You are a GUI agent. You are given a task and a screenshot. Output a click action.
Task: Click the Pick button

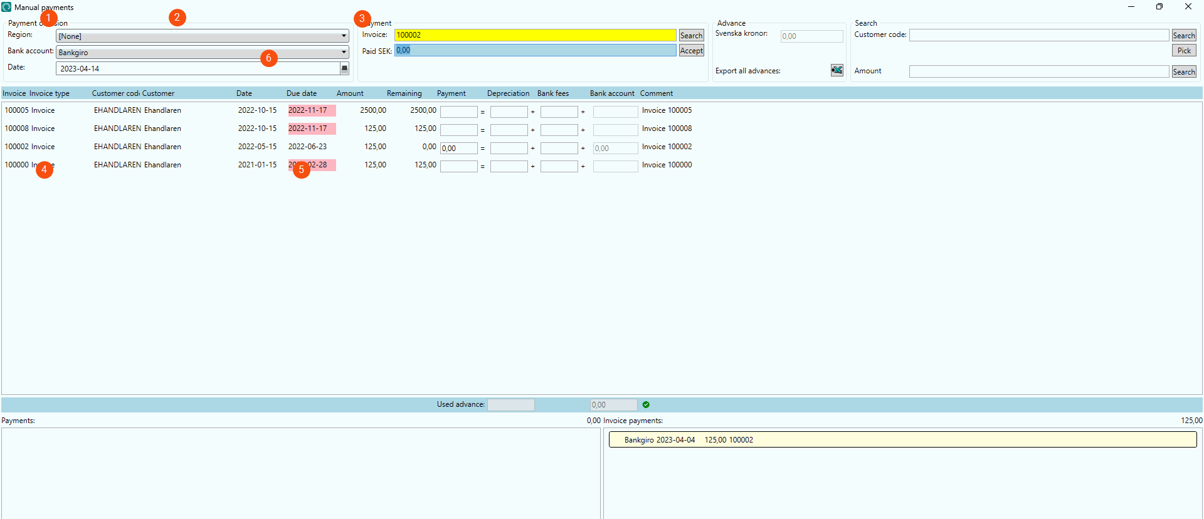click(1183, 51)
